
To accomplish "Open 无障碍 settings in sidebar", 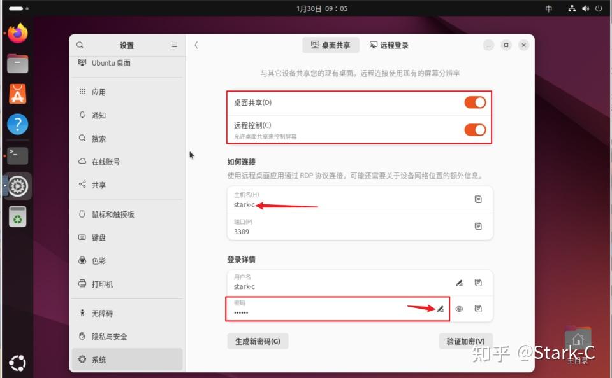I will click(x=127, y=313).
